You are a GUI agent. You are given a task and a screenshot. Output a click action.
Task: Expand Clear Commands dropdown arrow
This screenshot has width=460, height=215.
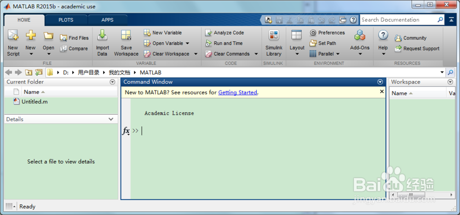pos(256,54)
